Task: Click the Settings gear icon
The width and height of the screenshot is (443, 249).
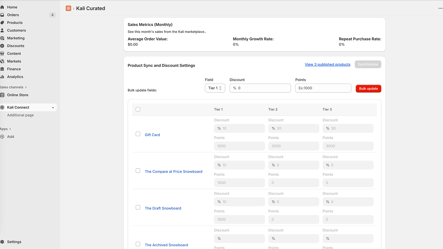Action: coord(2,242)
